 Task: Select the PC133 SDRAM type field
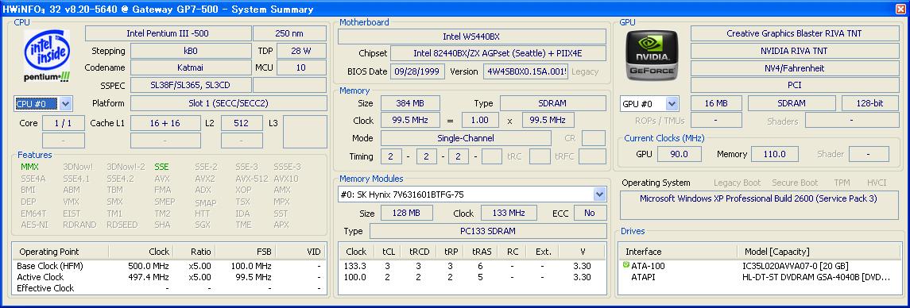point(487,231)
